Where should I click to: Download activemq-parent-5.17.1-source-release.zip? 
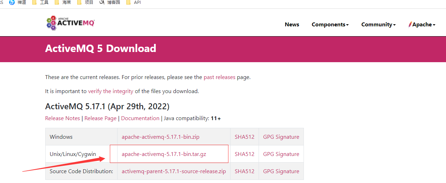(174, 171)
